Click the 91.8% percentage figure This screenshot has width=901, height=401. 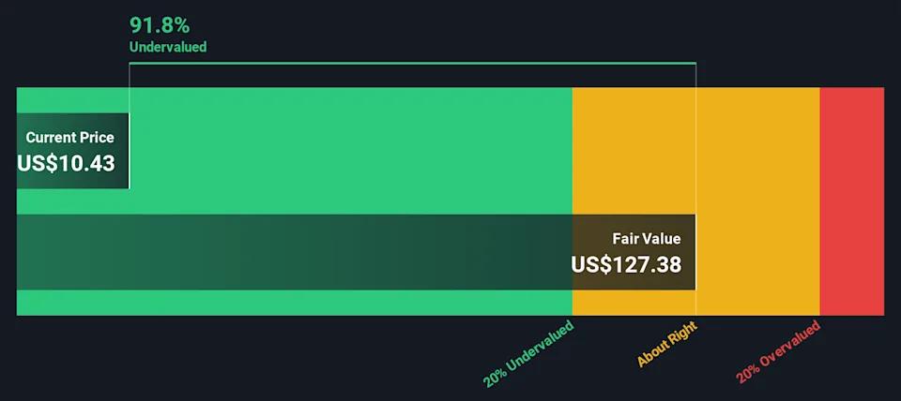[x=160, y=26]
